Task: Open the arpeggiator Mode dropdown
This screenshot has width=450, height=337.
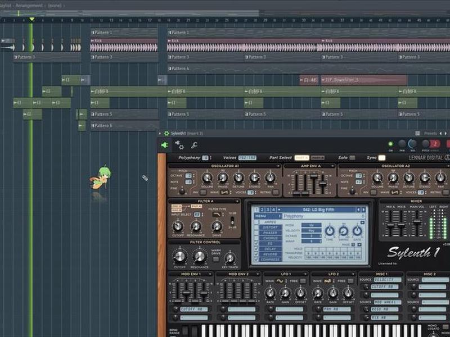Action: (312, 225)
